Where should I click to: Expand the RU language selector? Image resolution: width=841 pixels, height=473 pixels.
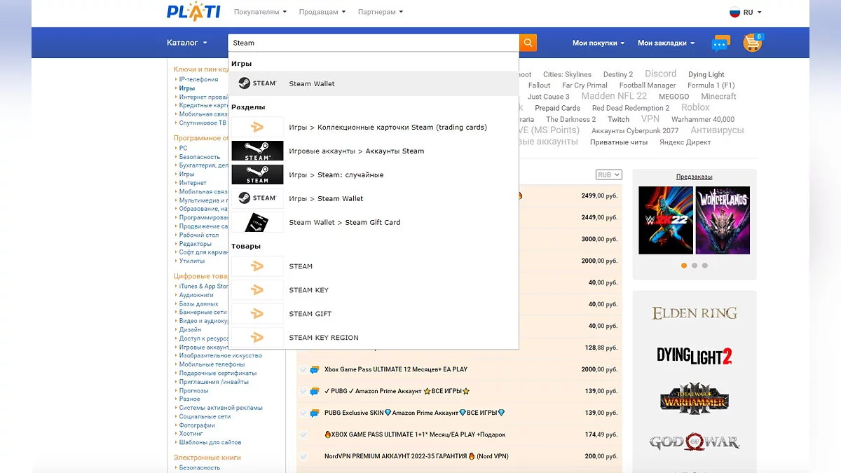(746, 12)
